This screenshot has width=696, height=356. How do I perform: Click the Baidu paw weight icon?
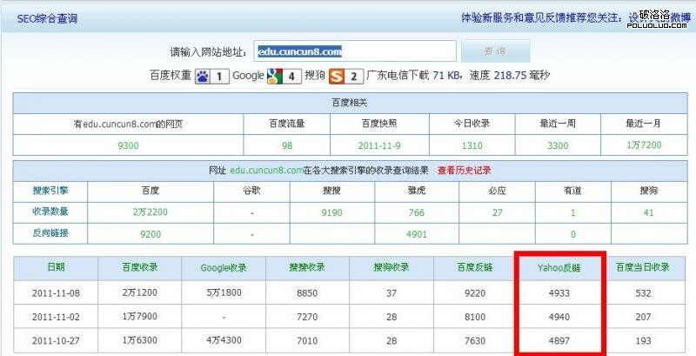coord(203,76)
